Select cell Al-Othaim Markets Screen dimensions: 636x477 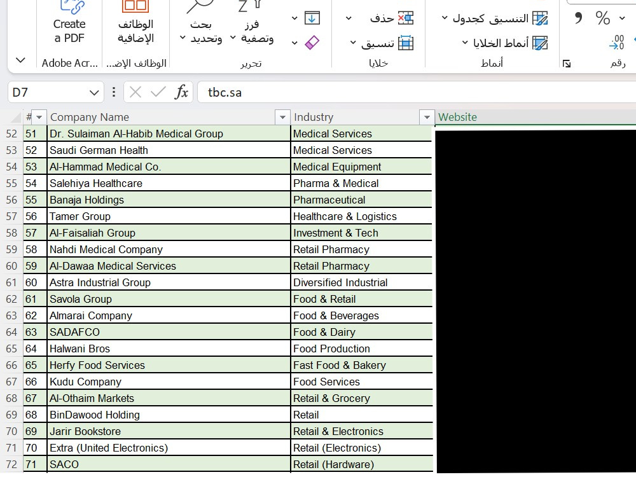coord(169,398)
